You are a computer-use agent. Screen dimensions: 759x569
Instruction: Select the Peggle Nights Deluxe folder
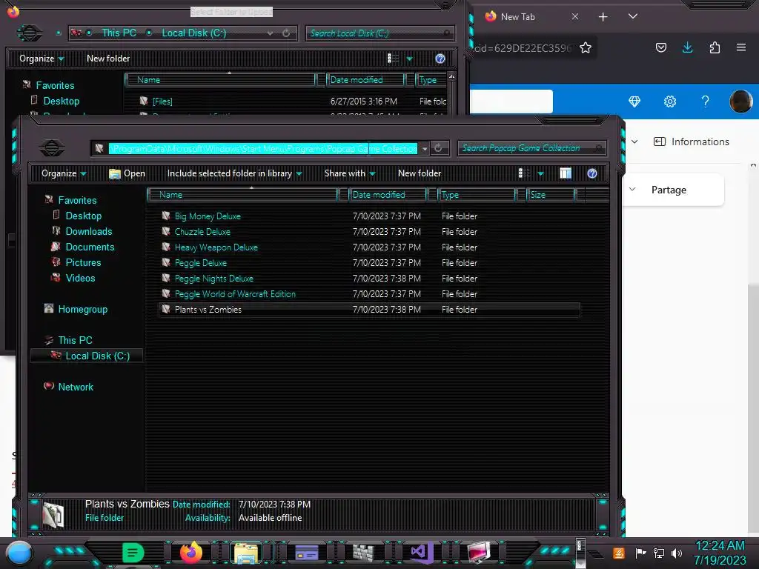[213, 279]
